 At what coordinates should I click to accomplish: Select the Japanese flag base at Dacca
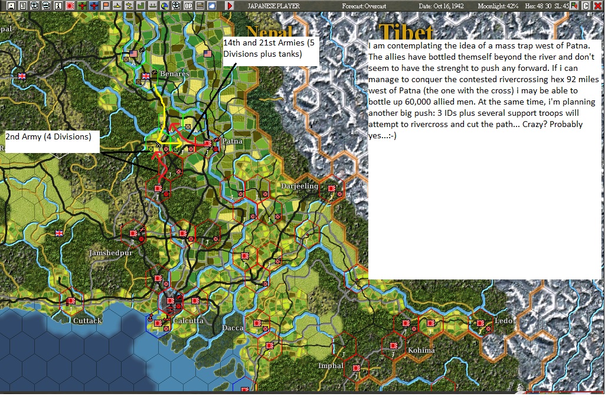(257, 323)
